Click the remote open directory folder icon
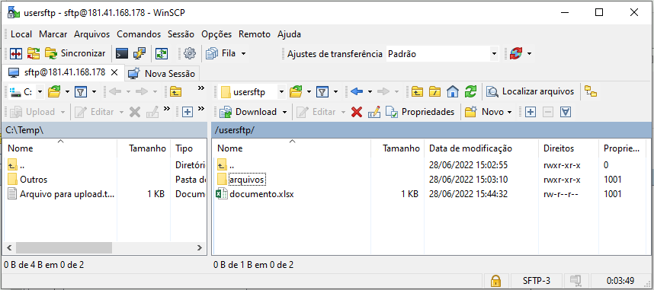 [x=296, y=91]
